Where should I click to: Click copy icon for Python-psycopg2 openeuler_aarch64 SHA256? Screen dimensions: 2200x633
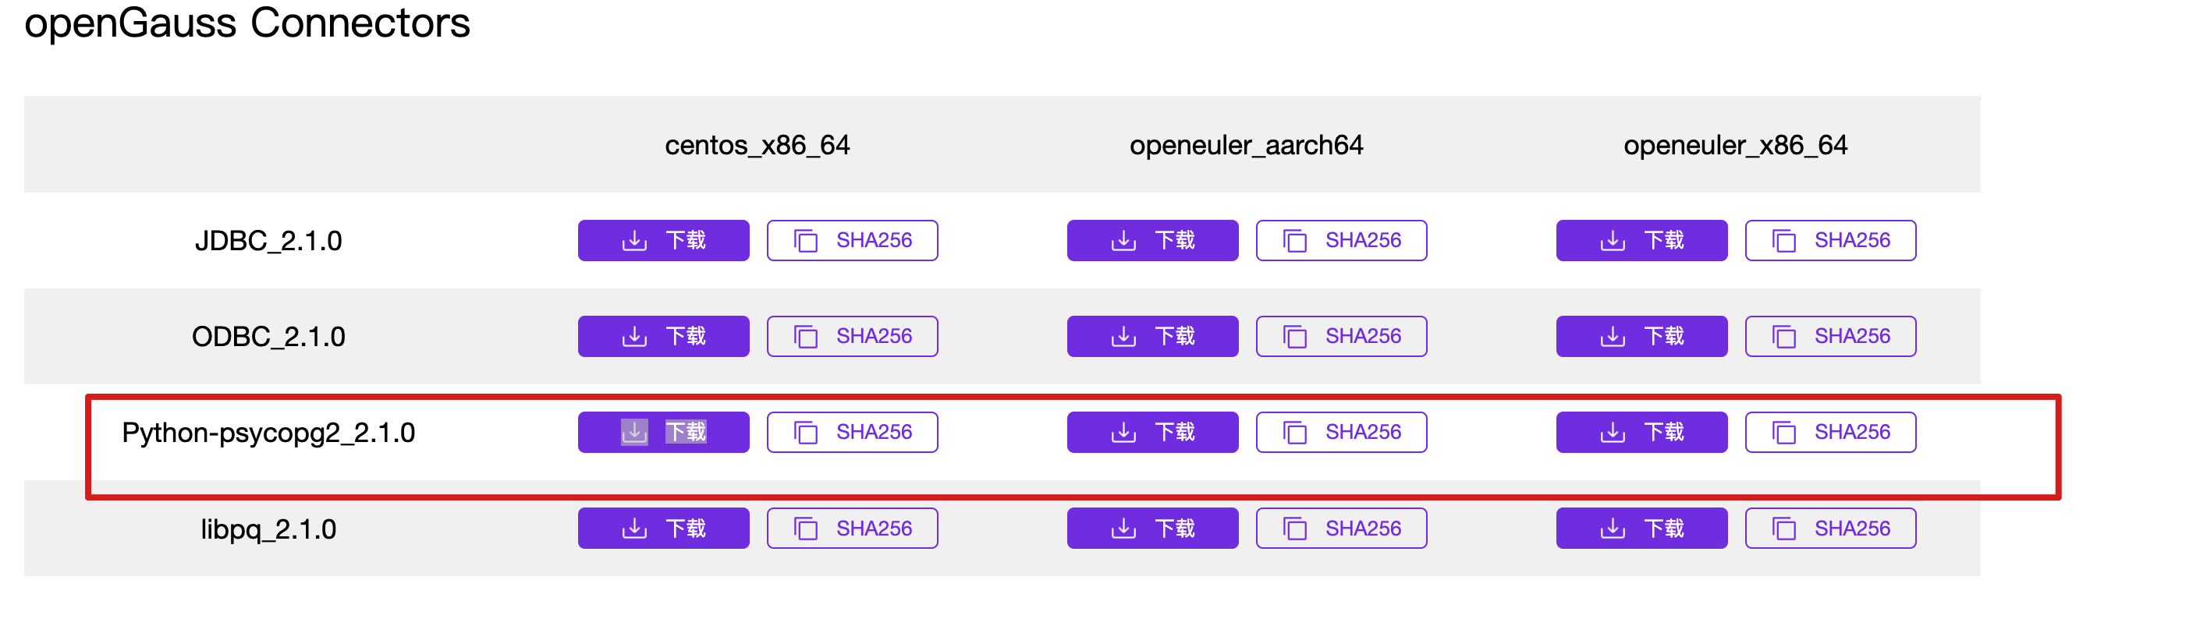pos(1295,433)
